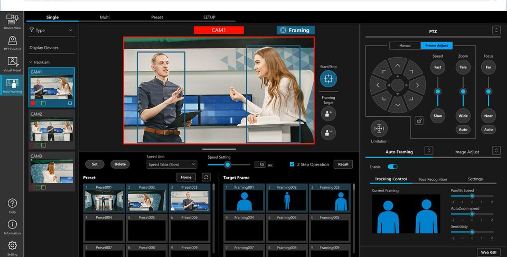Image resolution: width=507 pixels, height=257 pixels.
Task: Pan camera right with right arrow
Action: (x=417, y=85)
